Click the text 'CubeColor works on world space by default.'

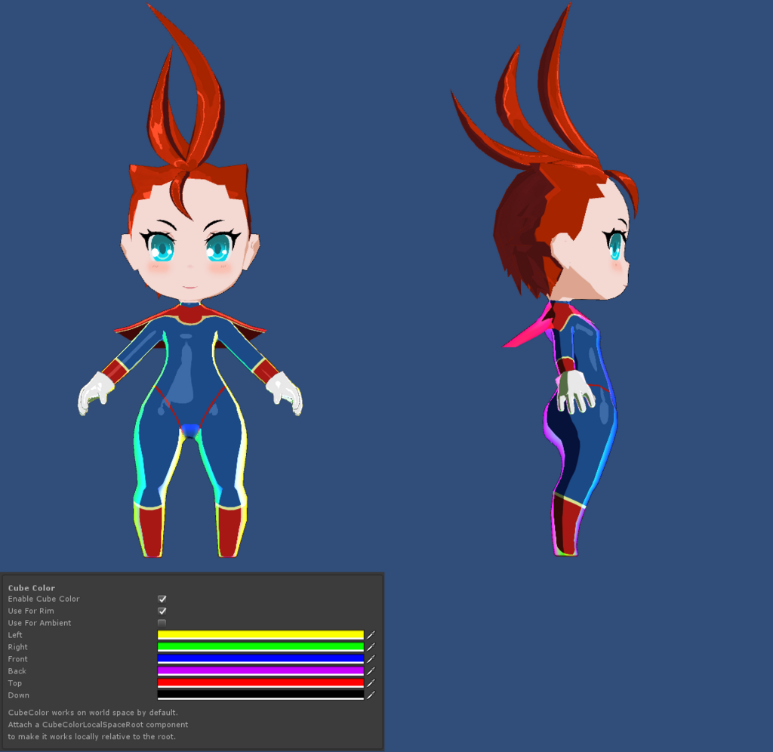point(93,713)
